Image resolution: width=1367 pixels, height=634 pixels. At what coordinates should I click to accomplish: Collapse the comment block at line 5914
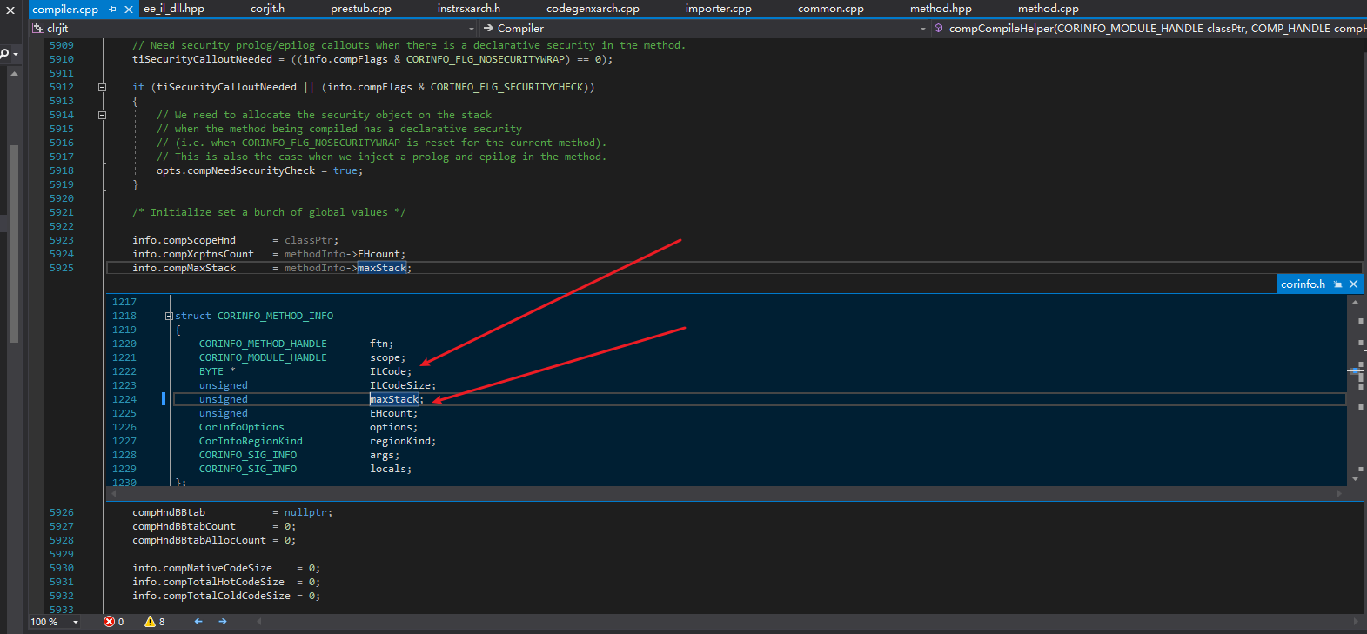[x=102, y=115]
